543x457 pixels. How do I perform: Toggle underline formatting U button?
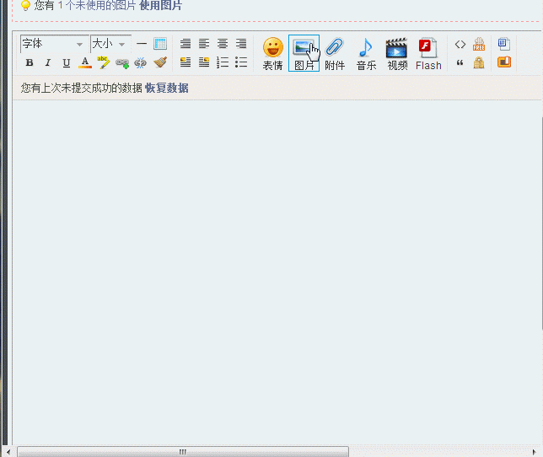67,62
